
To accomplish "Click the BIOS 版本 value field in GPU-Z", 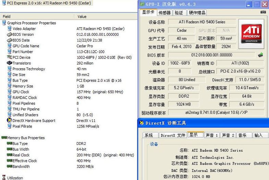I will tap(212, 55).
